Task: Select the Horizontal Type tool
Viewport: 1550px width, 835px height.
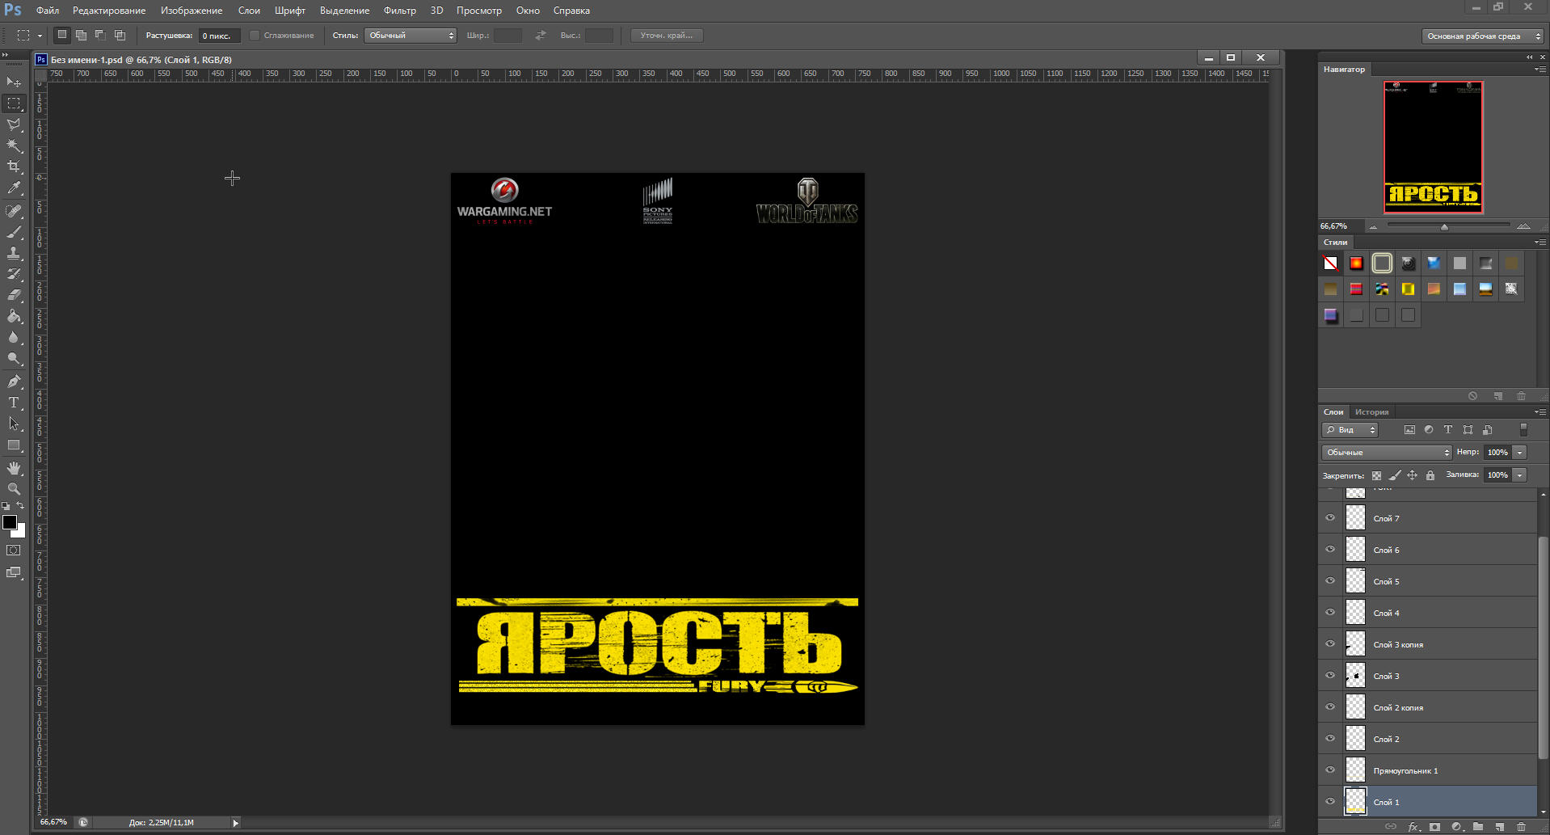Action: click(x=14, y=403)
